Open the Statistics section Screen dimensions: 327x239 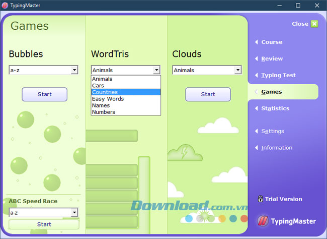[x=275, y=108]
